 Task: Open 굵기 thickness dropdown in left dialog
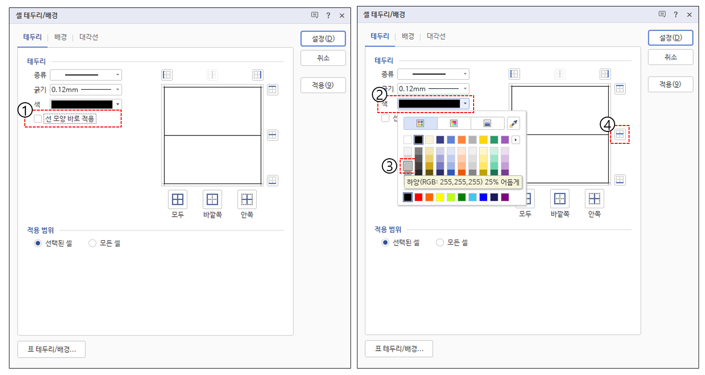coord(86,89)
